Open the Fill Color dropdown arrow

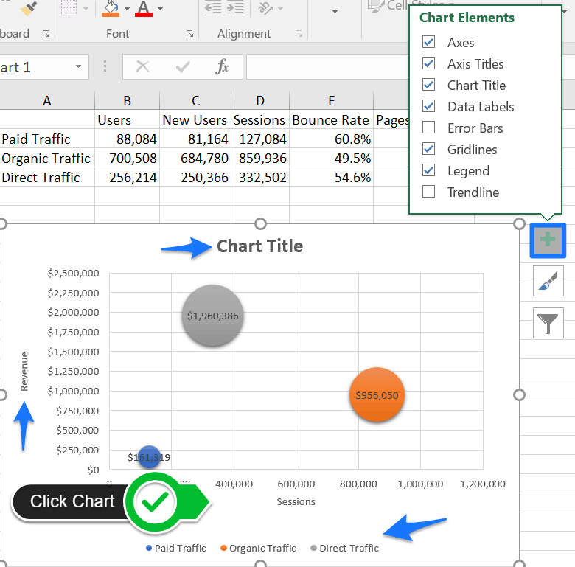click(x=127, y=8)
